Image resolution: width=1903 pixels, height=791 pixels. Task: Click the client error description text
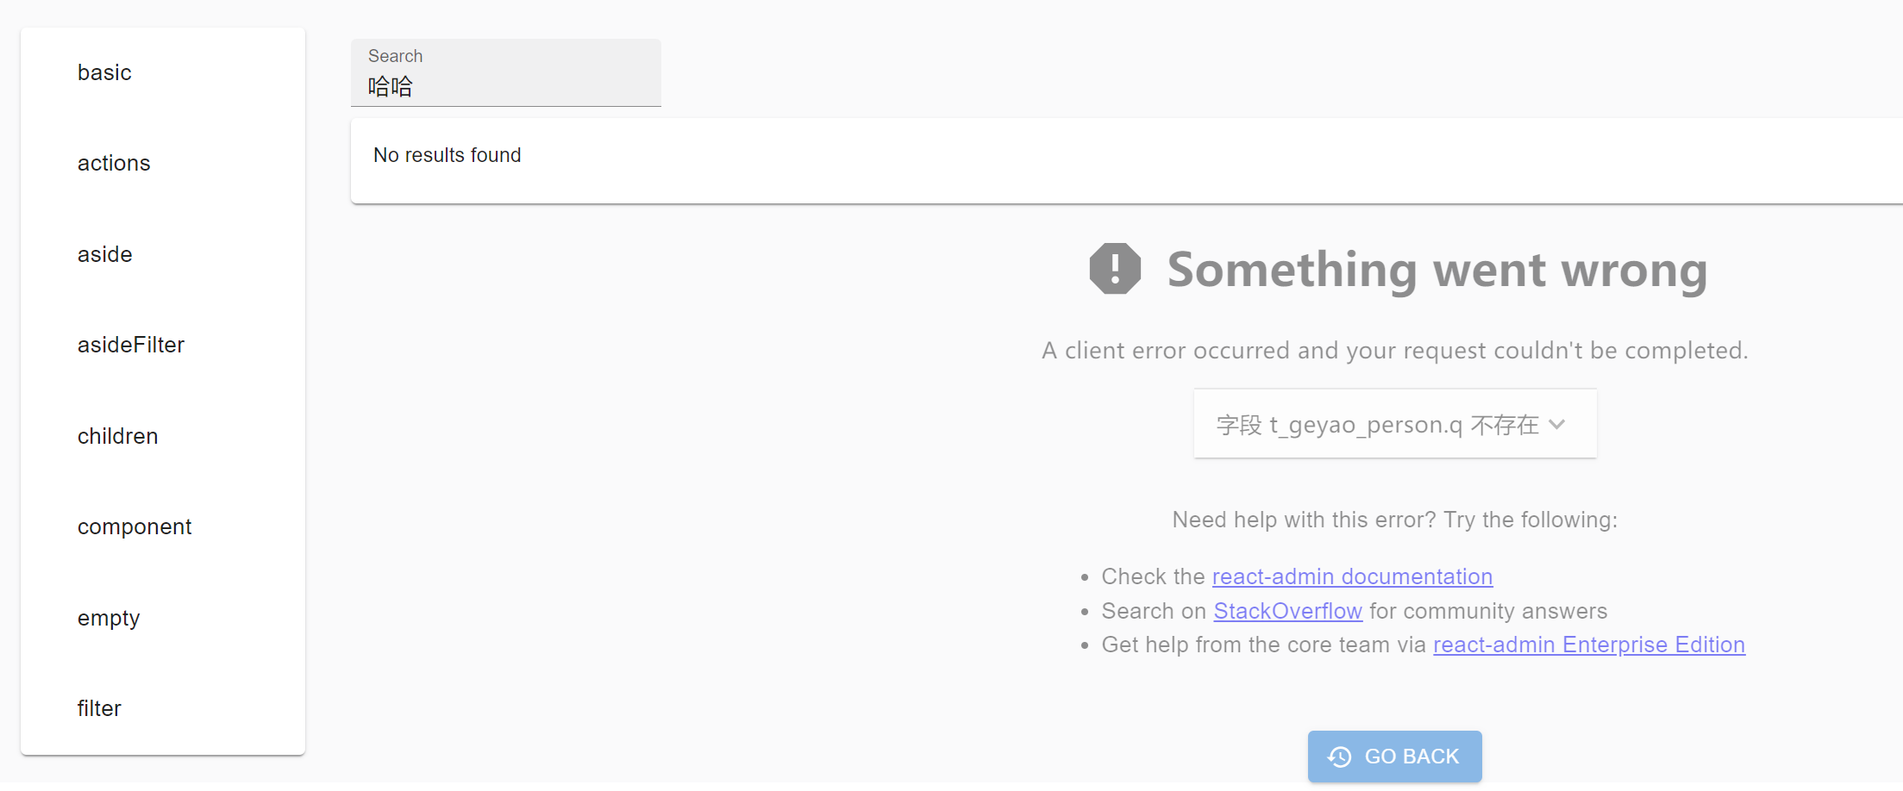(1394, 350)
